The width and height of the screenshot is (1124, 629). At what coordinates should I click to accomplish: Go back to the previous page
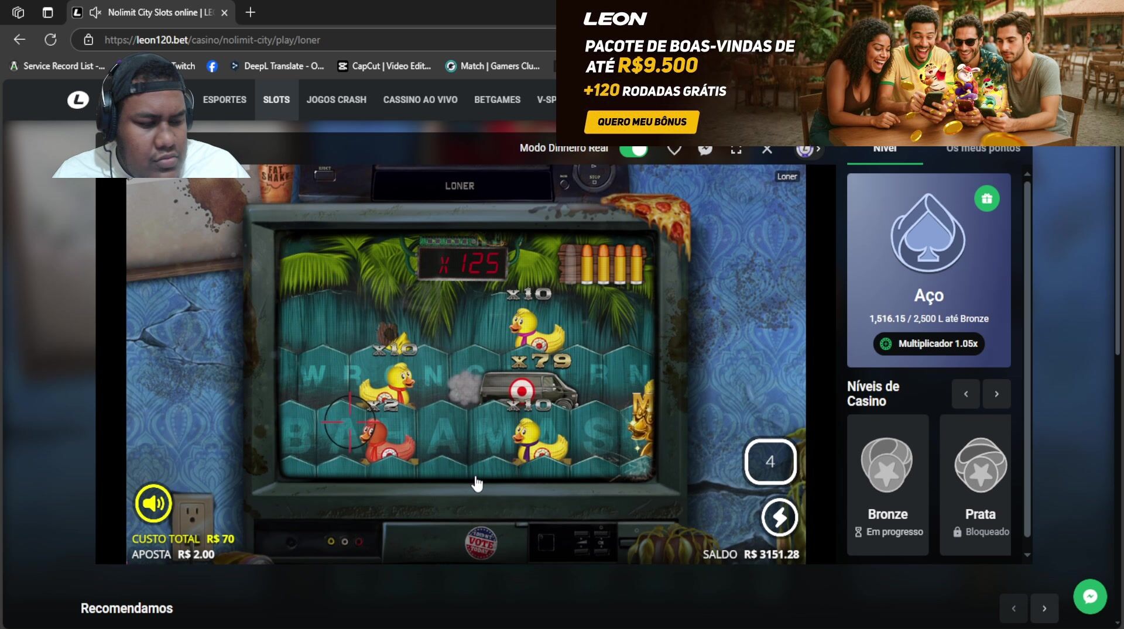click(19, 40)
